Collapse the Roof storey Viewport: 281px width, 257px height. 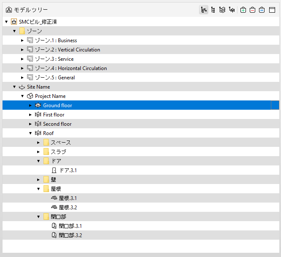[30, 133]
